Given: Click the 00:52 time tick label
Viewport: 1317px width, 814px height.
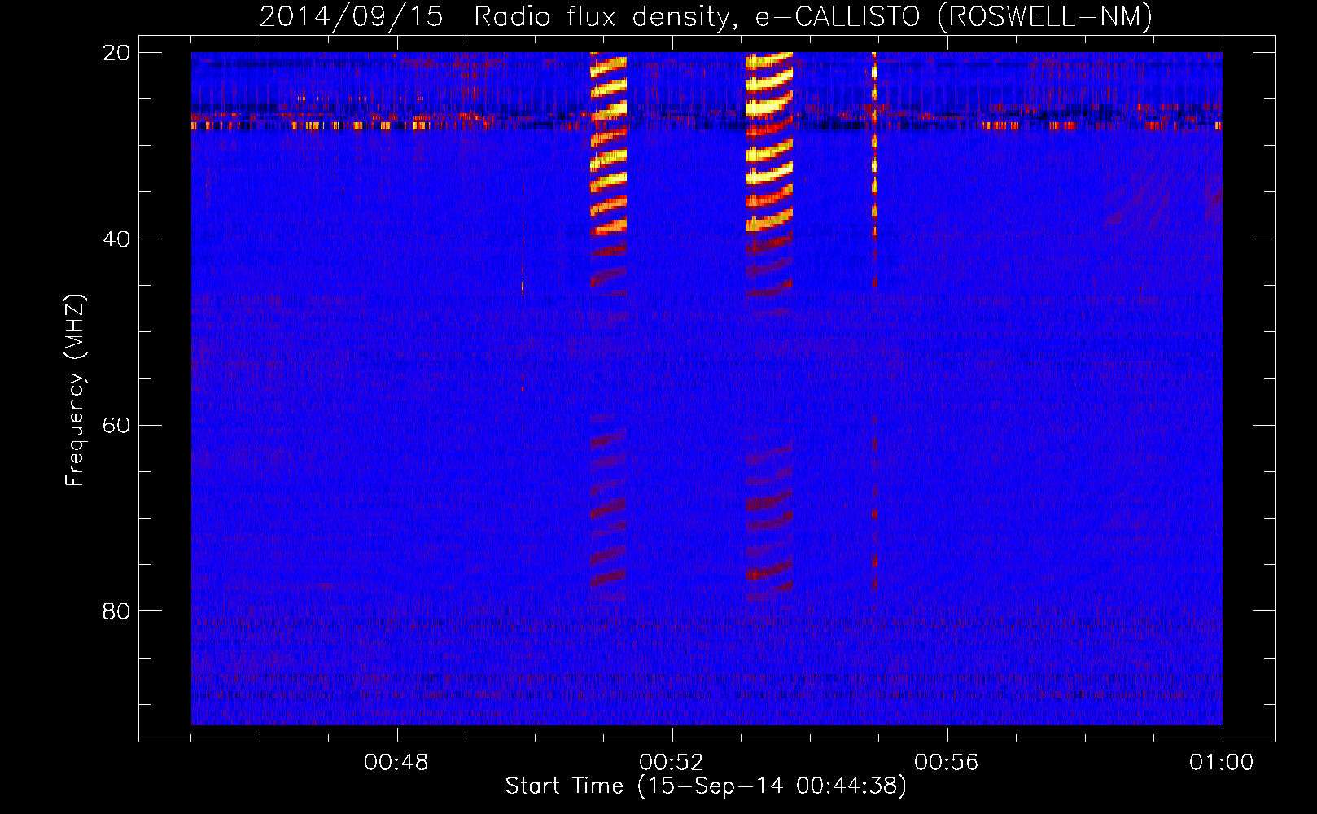Looking at the screenshot, I should tap(672, 763).
